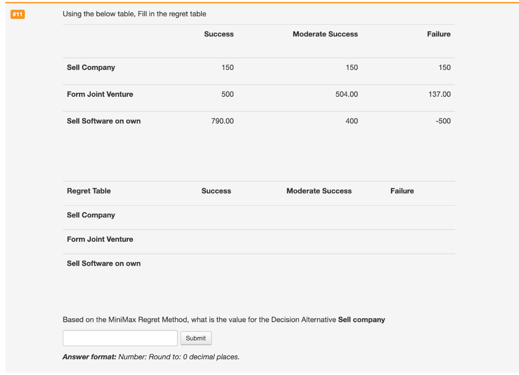Select the 790.00 payoff value

click(x=223, y=121)
